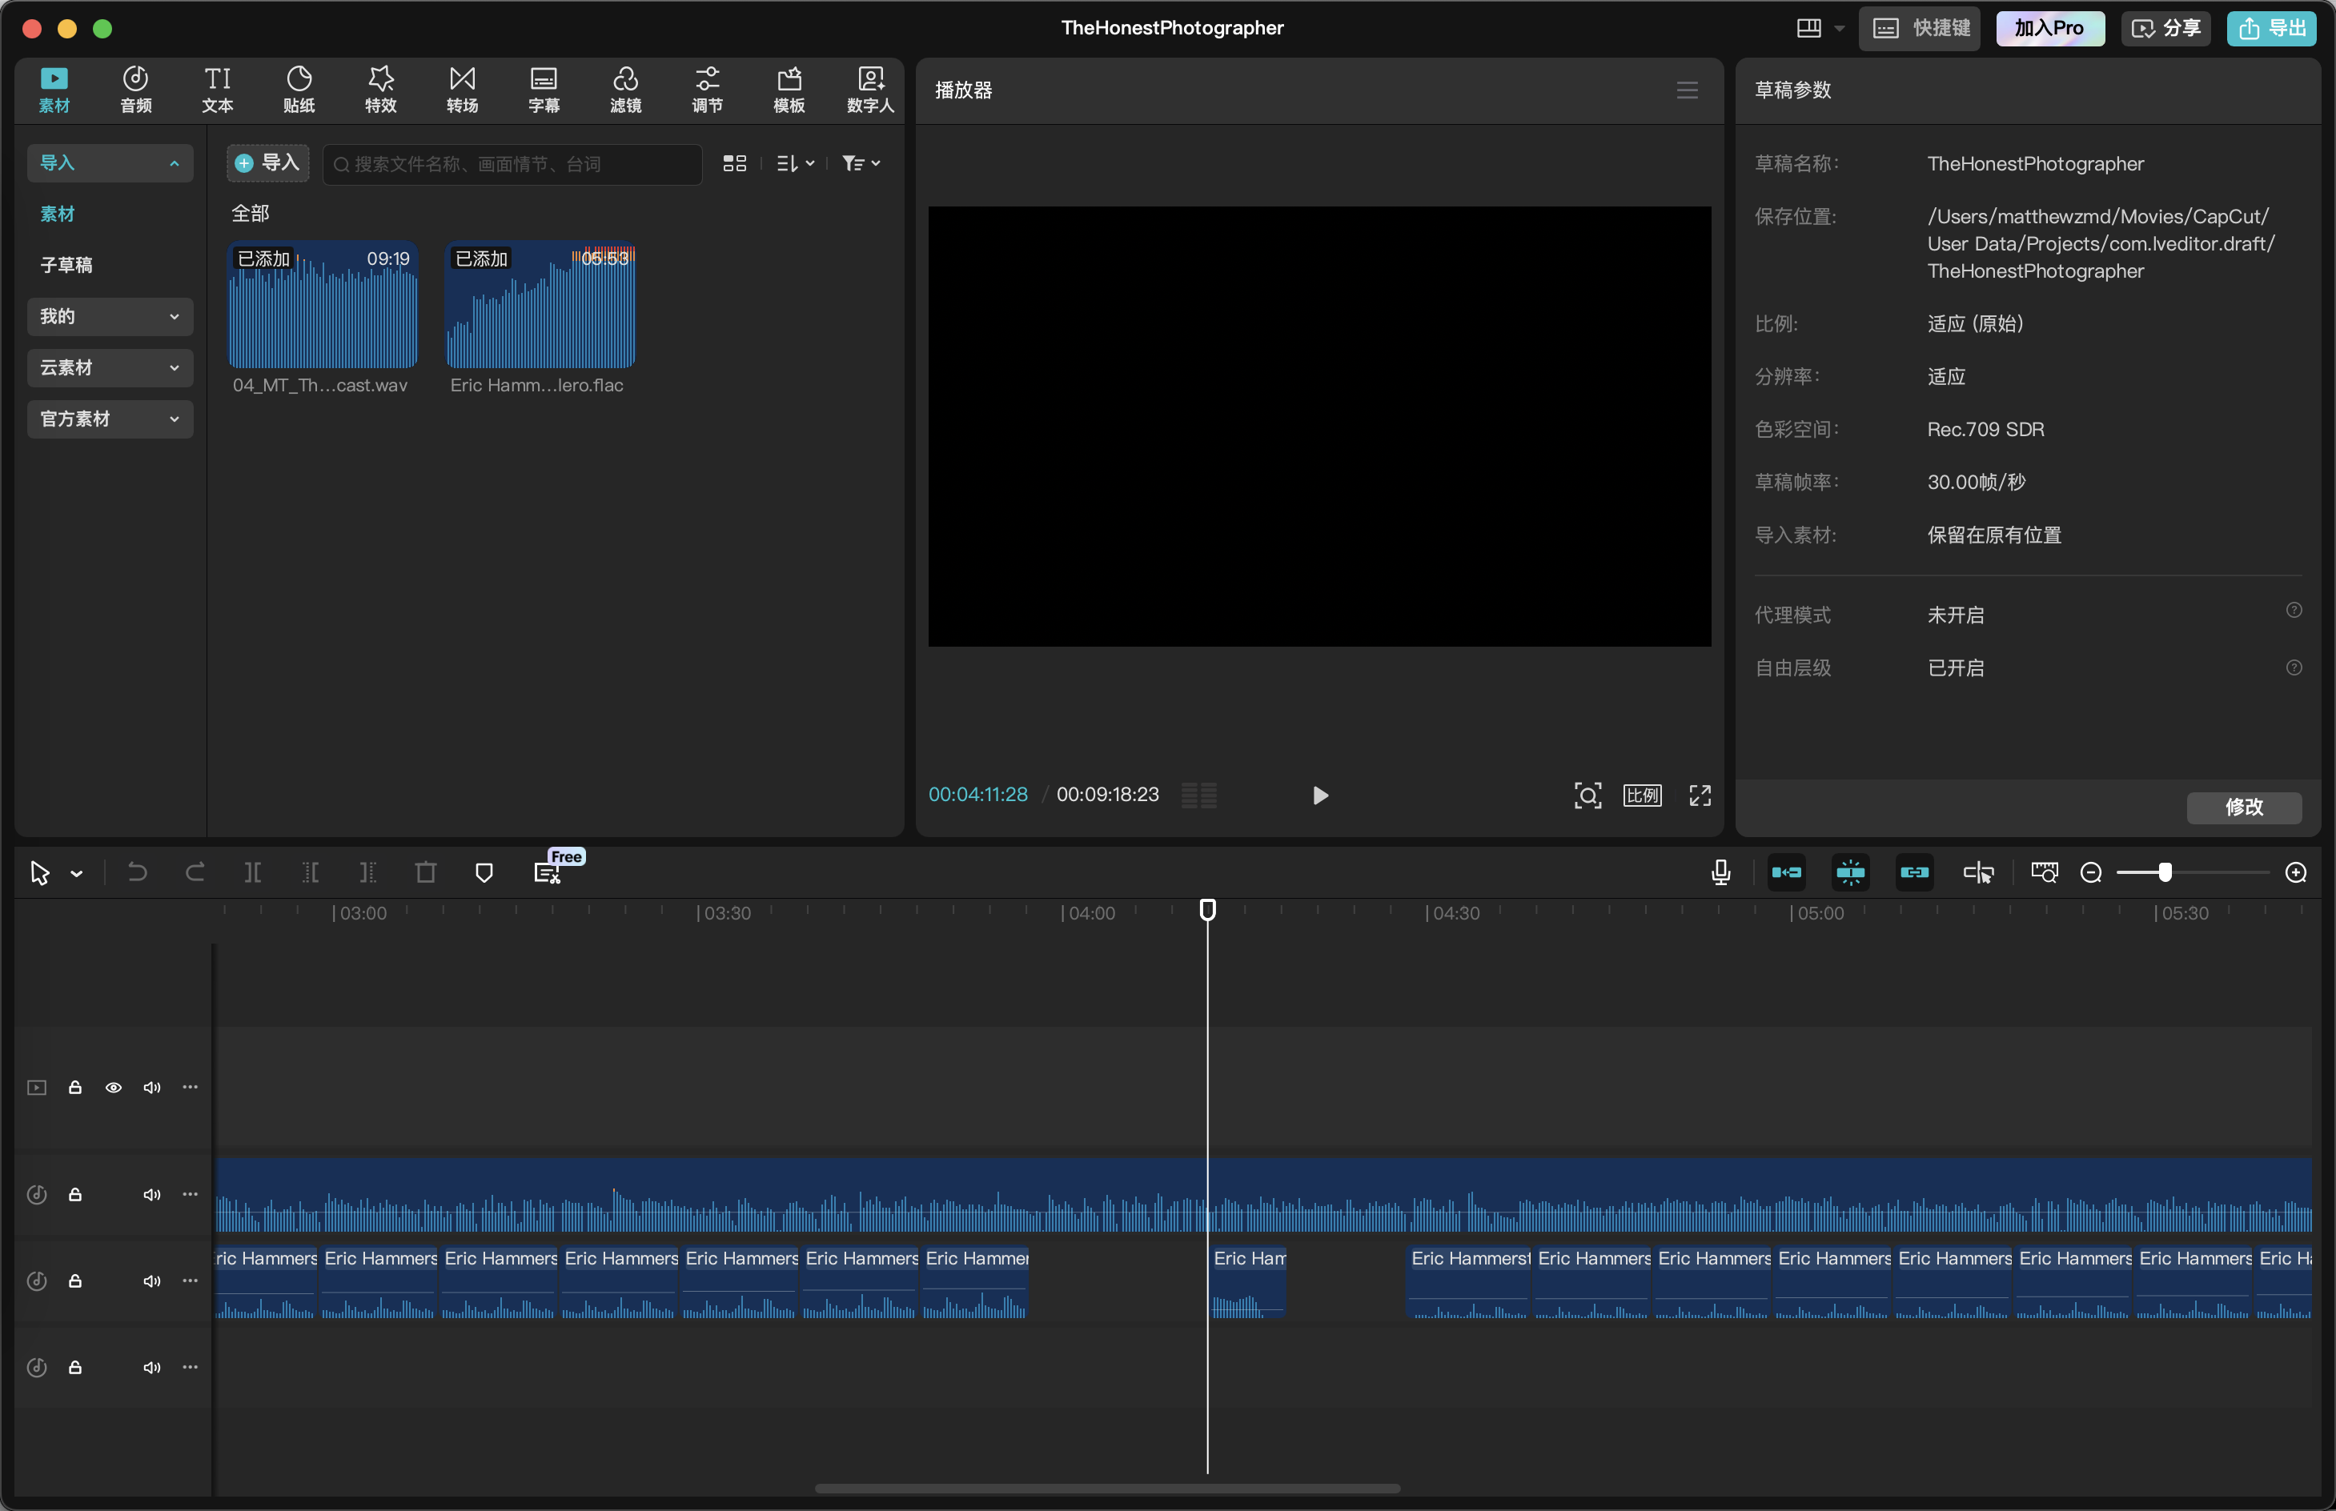Click the timeline zoom slider handle
The height and width of the screenshot is (1511, 2336).
[2164, 872]
